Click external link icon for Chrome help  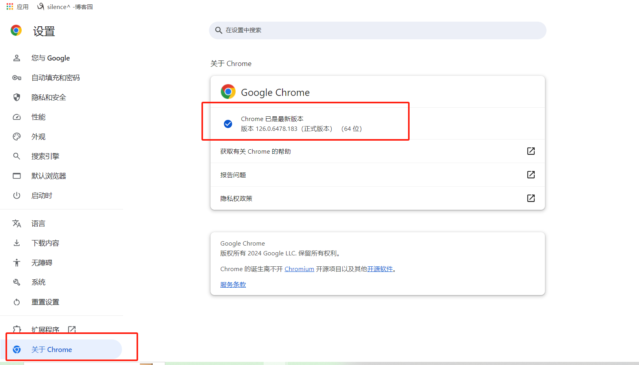click(x=531, y=151)
